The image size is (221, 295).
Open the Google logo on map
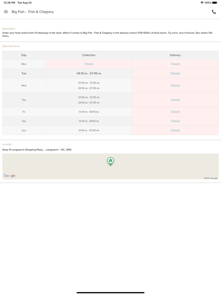[x=9, y=176]
